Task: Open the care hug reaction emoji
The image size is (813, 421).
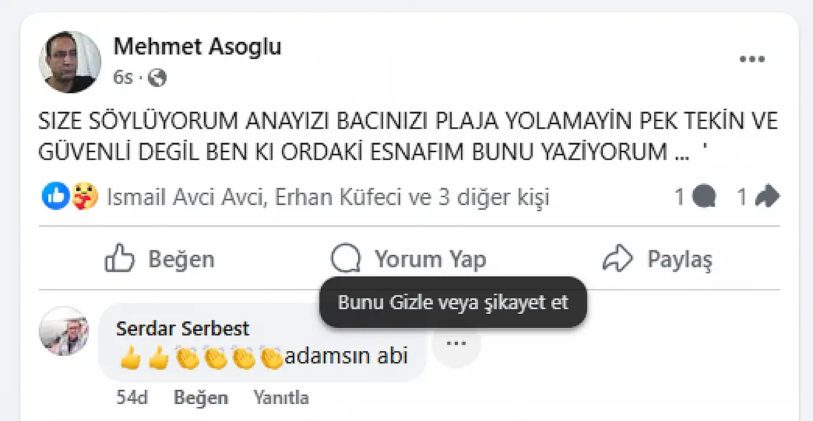Action: pos(84,197)
